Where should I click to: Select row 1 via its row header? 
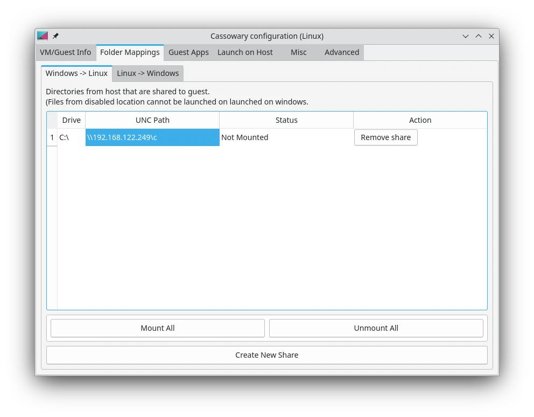coord(52,137)
